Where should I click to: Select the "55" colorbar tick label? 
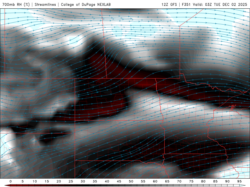[x=143, y=181]
